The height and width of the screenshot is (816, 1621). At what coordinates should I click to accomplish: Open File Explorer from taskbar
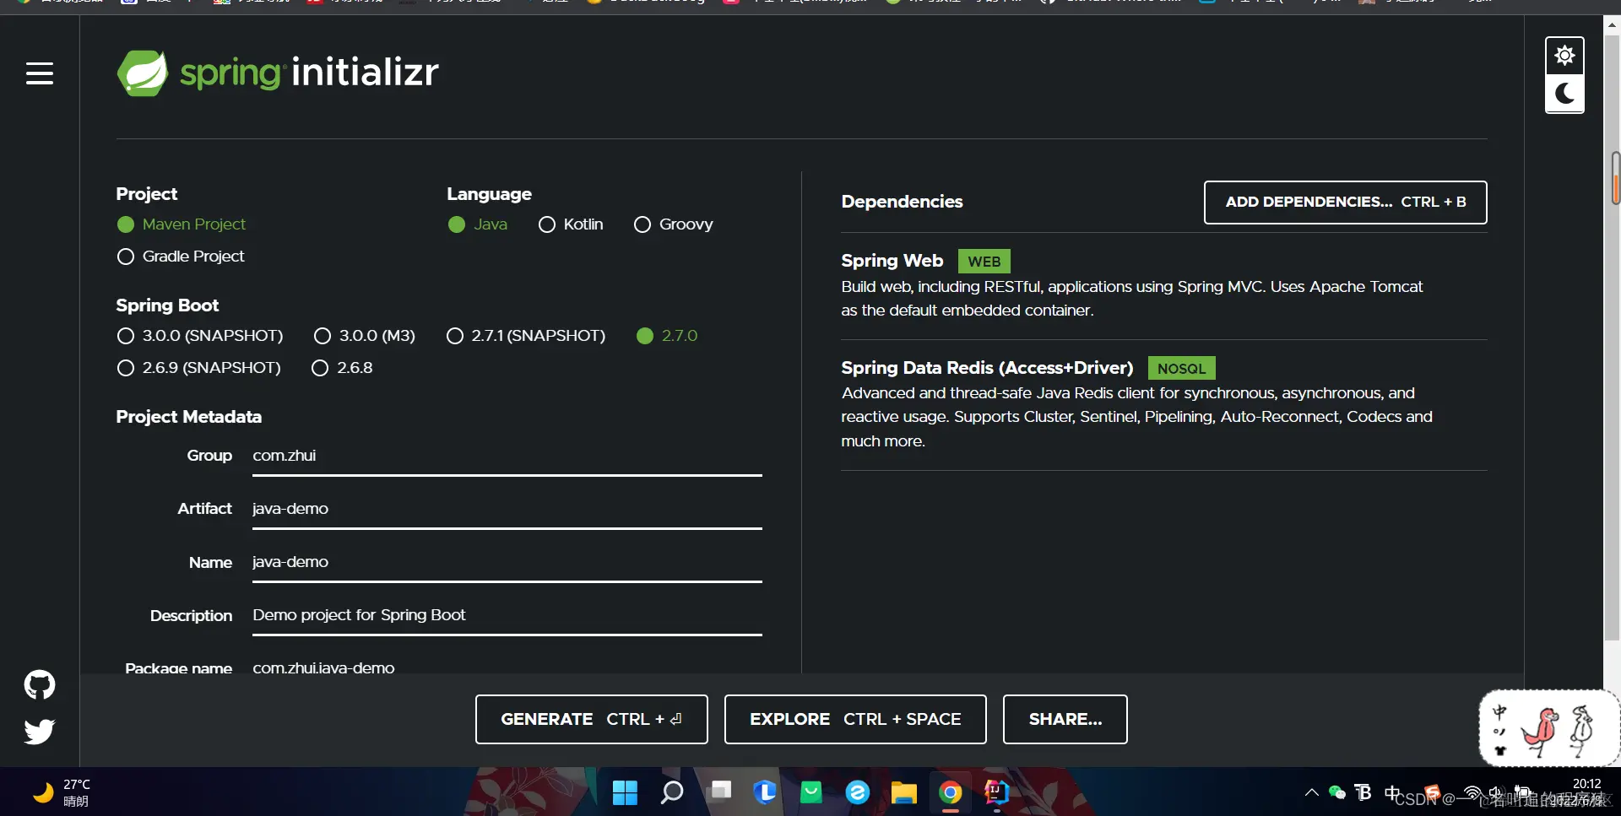coord(903,792)
